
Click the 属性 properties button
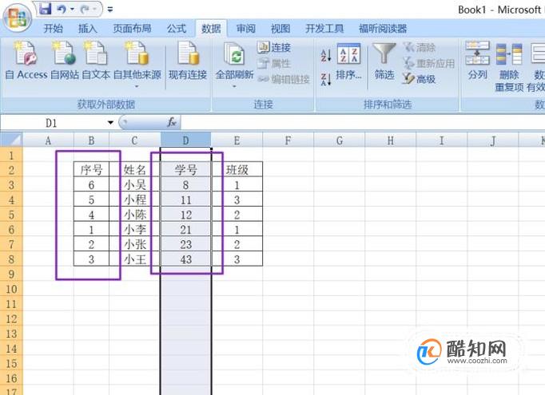pyautogui.click(x=274, y=63)
